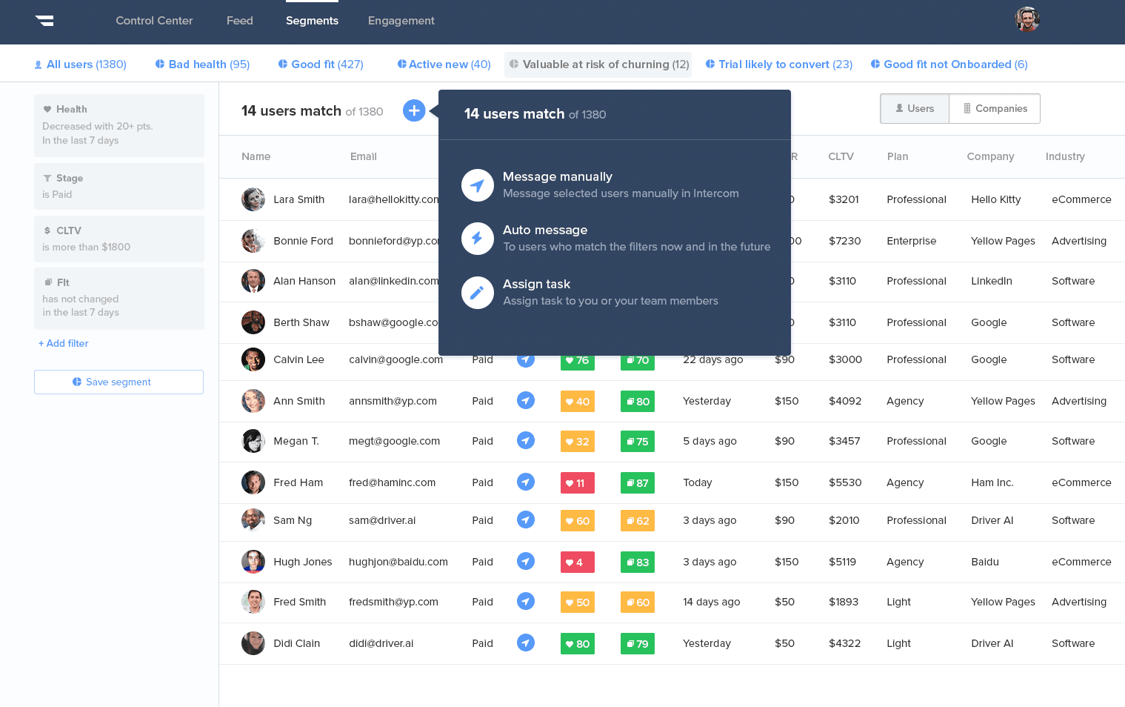Screen dimensions: 1125x707
Task: Choose the Assign task pencil icon
Action: click(x=478, y=293)
